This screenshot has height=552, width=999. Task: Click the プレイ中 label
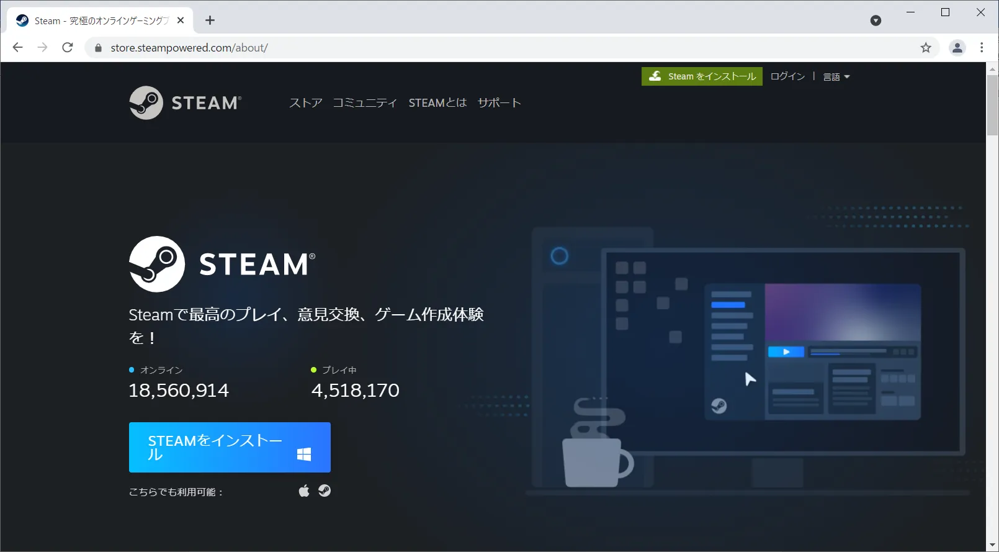pos(339,370)
